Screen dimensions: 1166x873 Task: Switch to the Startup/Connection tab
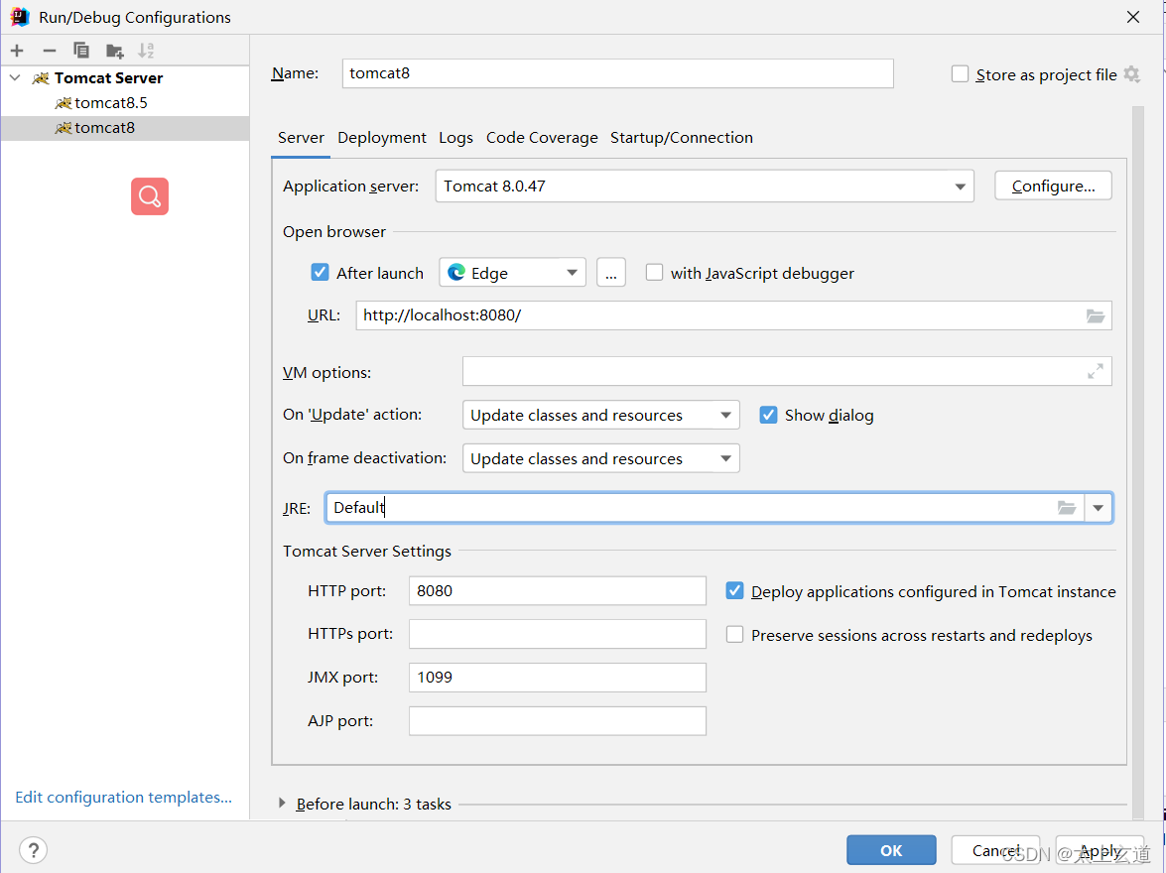[682, 138]
